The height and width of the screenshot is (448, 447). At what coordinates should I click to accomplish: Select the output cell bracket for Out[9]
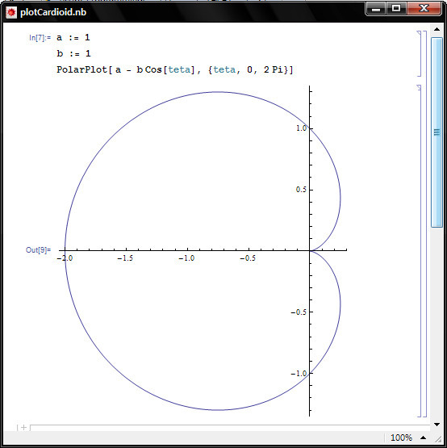click(419, 250)
